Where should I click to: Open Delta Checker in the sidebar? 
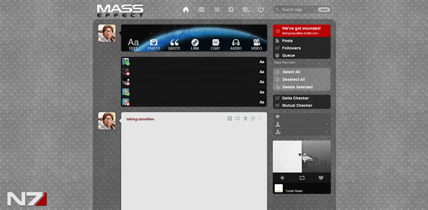302,98
